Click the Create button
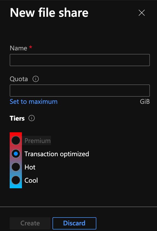Viewport: 157px width, 231px height. pos(30,223)
